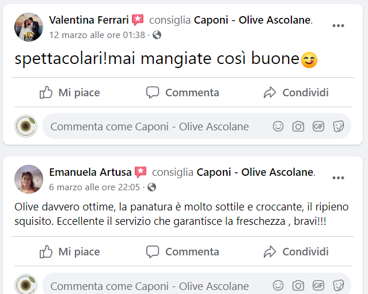Viewport: 368px width, 294px height.
Task: Type in the first 'Commenta come Caponi' field
Action: pos(150,127)
